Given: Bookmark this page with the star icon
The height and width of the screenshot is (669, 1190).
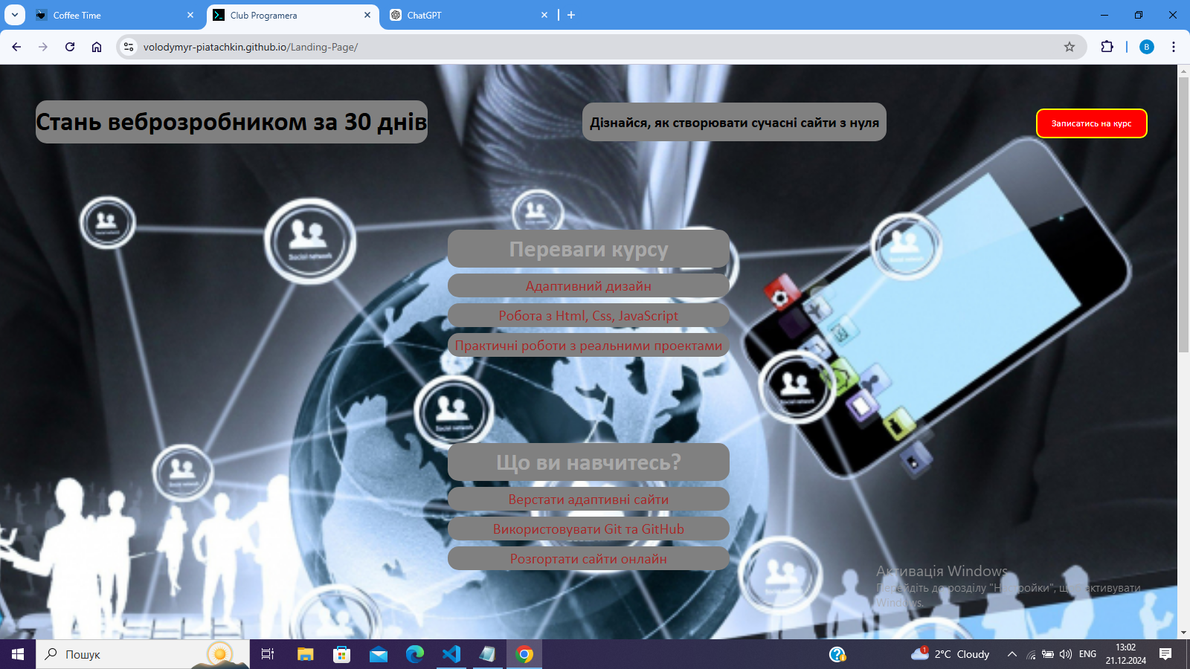Looking at the screenshot, I should pyautogui.click(x=1070, y=47).
